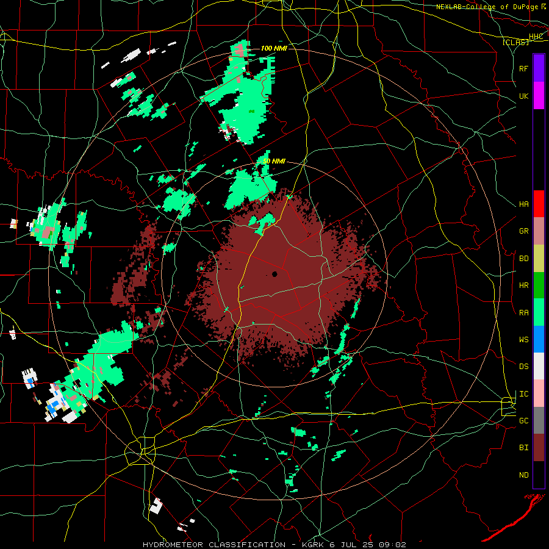Image resolution: width=549 pixels, height=549 pixels.
Task: Click the BD legend label
Action: (x=523, y=259)
